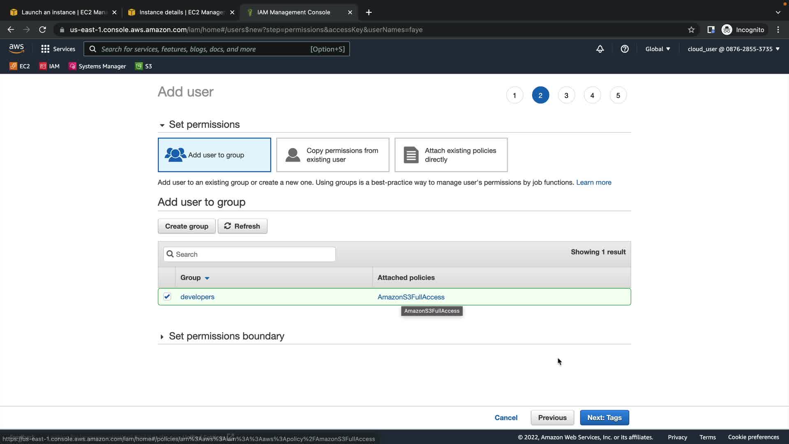Click the Next: Tags button

[x=604, y=418]
